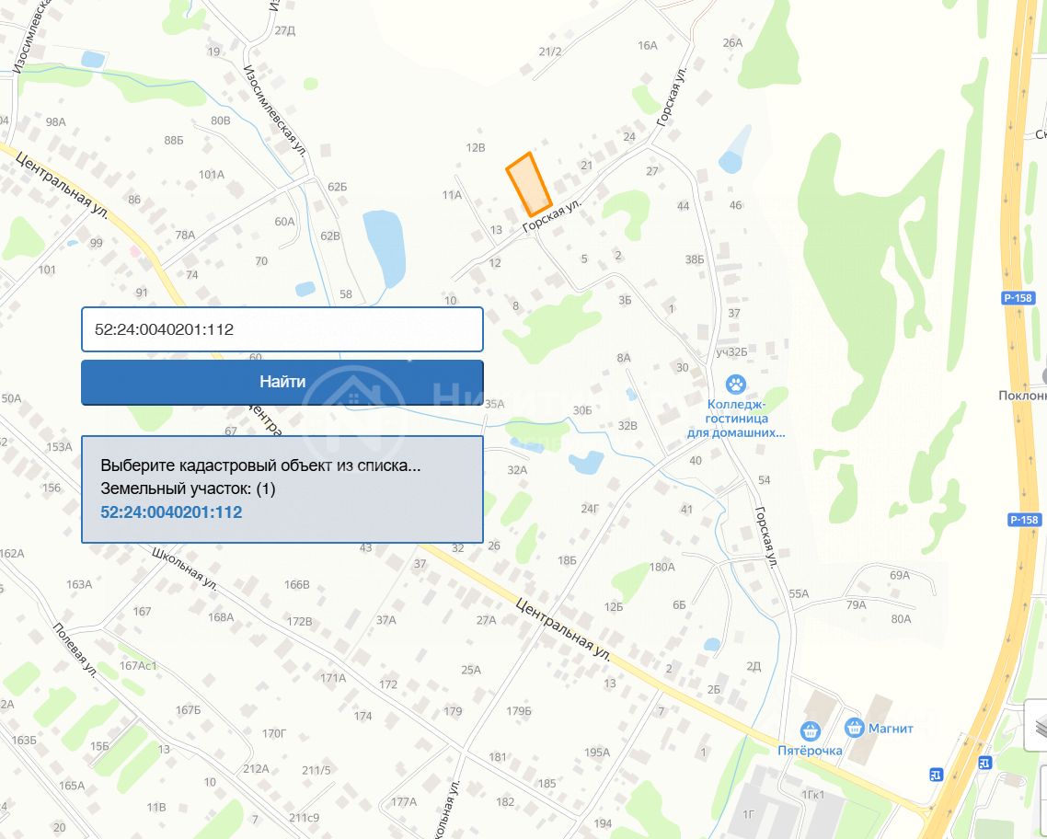
Task: Click the Пятёрочка store label
Action: coord(810,751)
